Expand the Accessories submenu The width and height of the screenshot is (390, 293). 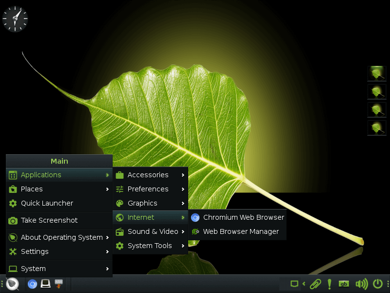(x=150, y=175)
